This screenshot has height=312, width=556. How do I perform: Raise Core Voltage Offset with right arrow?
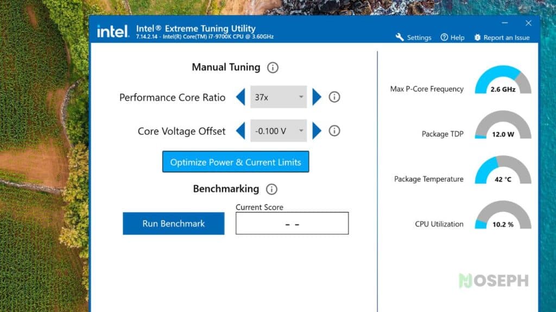click(317, 131)
